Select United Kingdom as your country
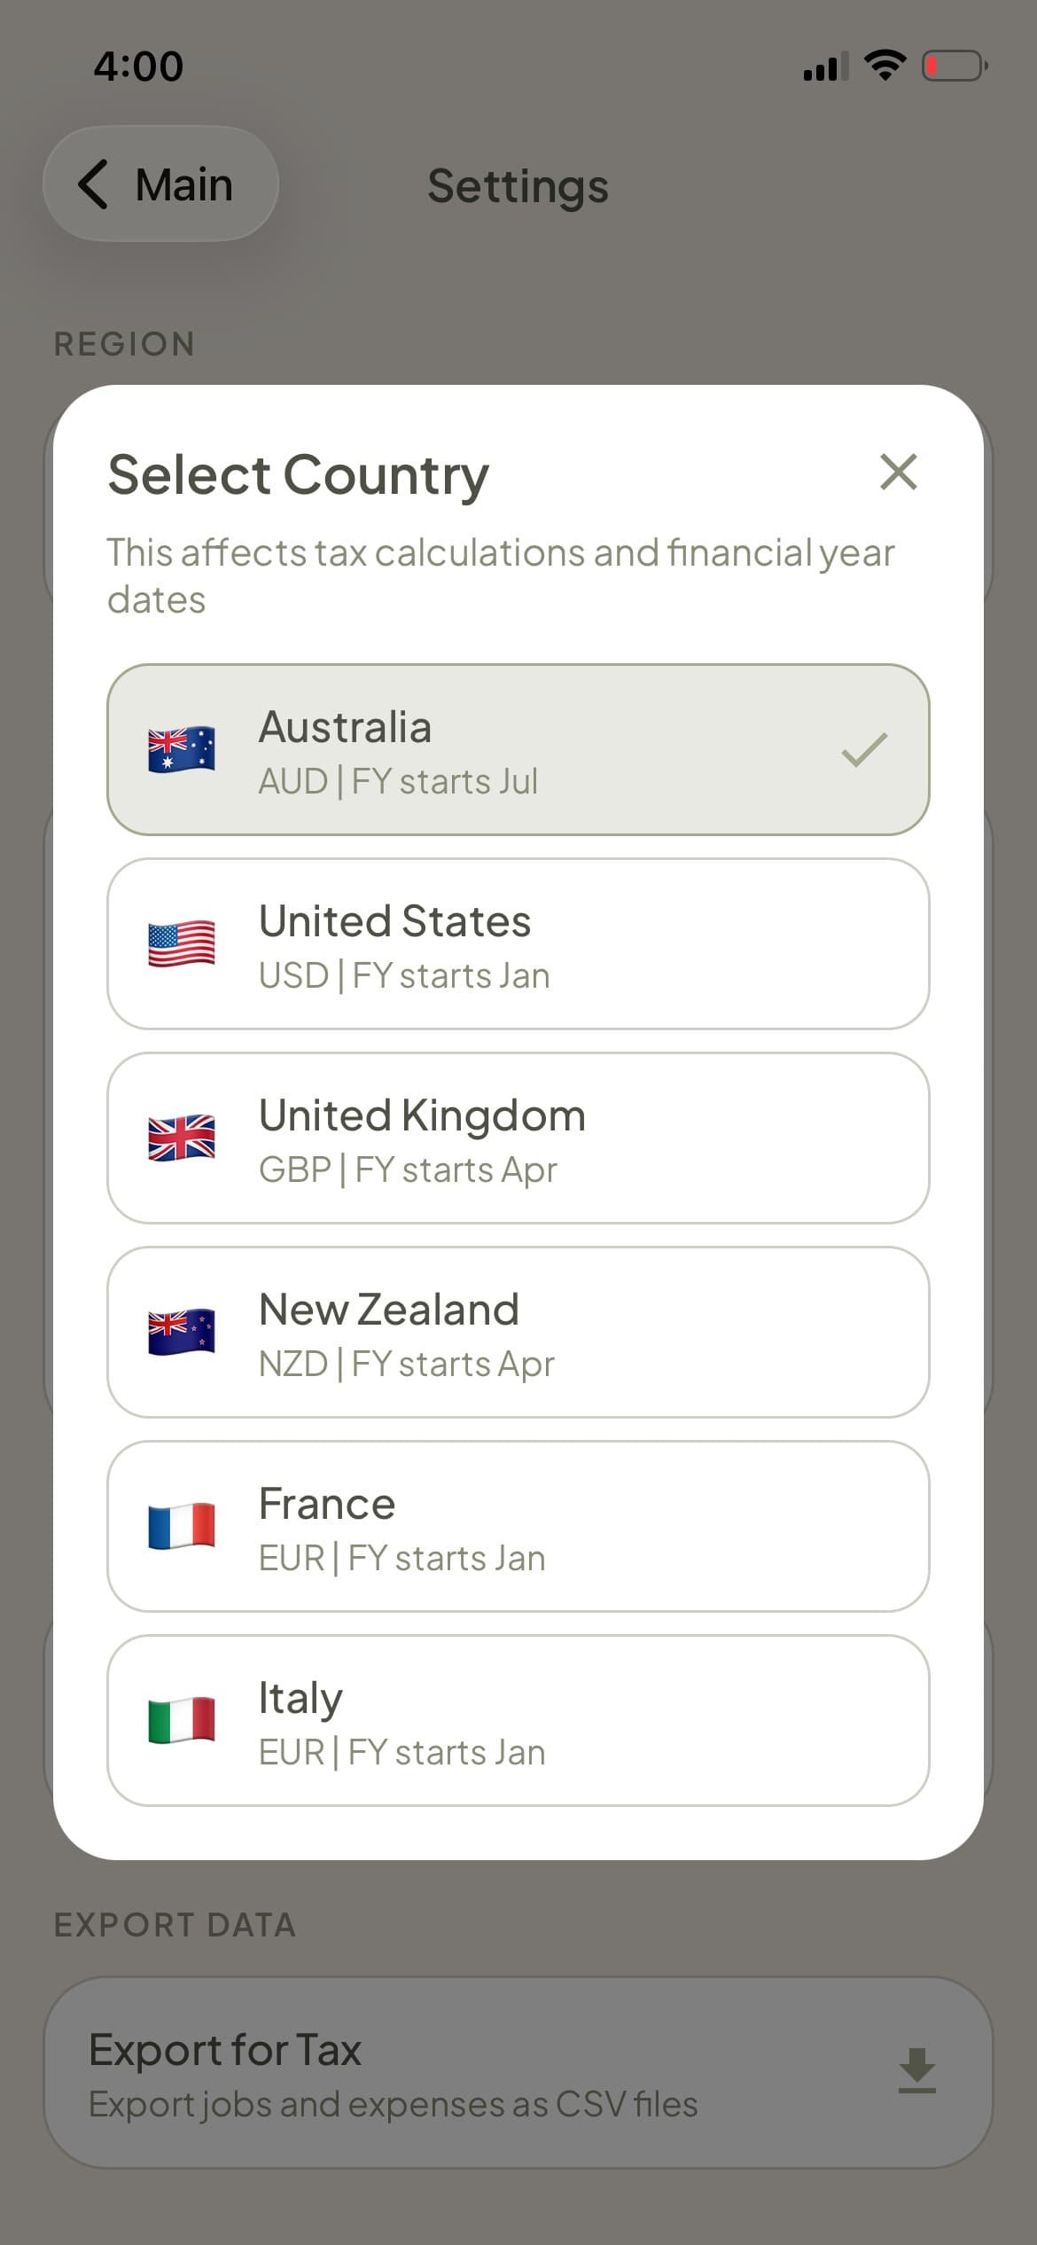The image size is (1037, 2245). coord(518,1139)
